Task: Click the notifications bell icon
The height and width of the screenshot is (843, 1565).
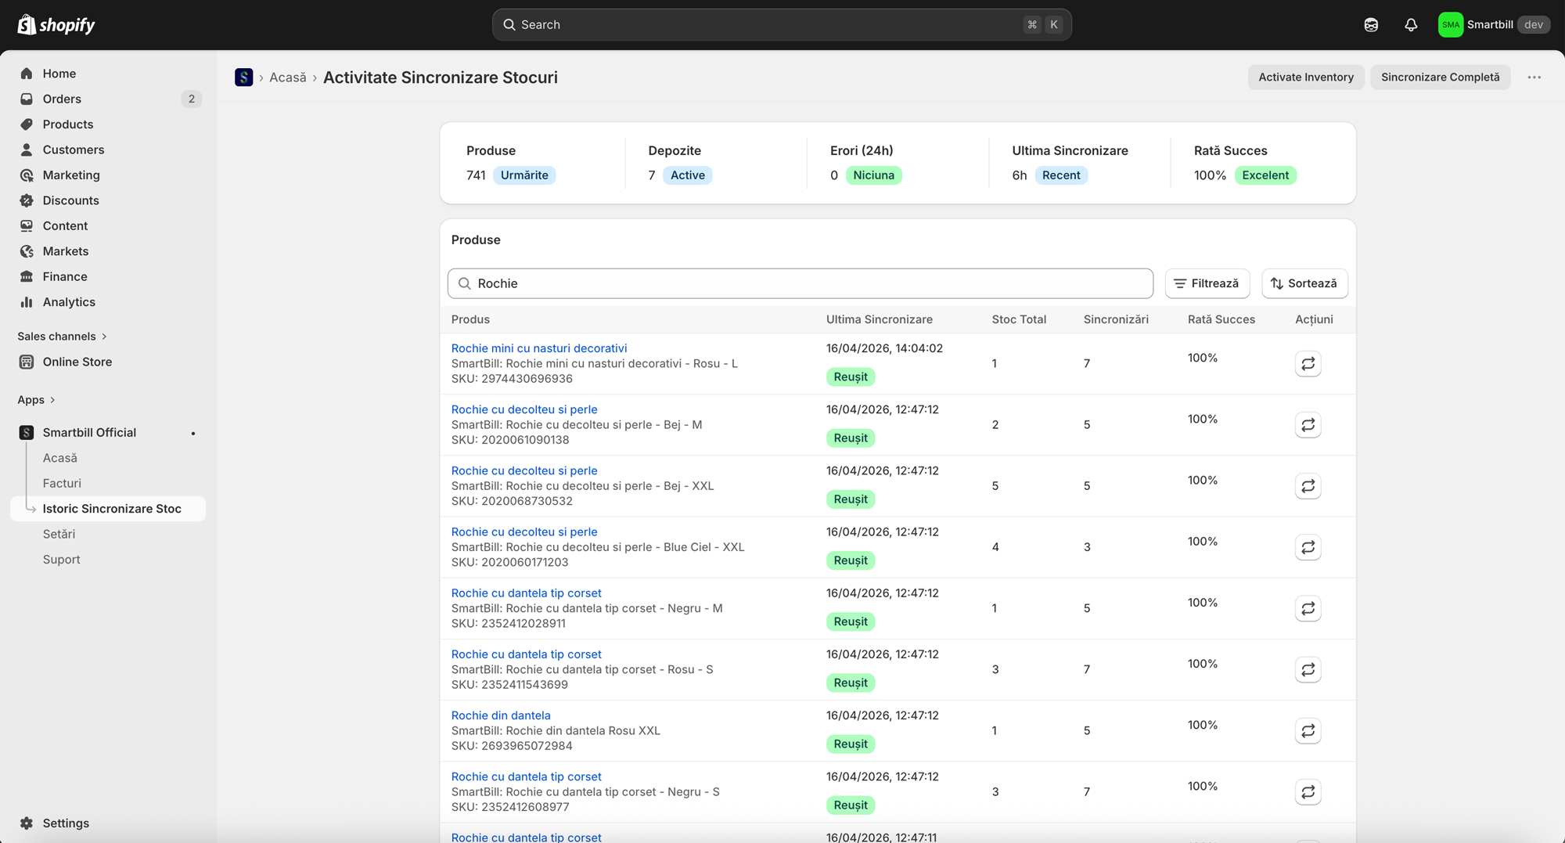Action: pyautogui.click(x=1411, y=25)
